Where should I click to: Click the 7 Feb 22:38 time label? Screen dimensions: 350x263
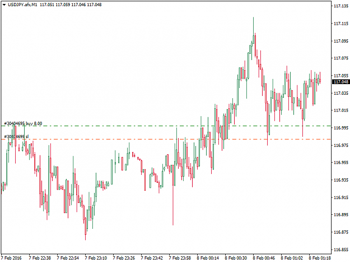(40, 258)
